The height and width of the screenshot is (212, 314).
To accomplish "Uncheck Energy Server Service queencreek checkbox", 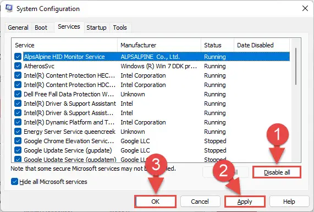I will (x=18, y=132).
